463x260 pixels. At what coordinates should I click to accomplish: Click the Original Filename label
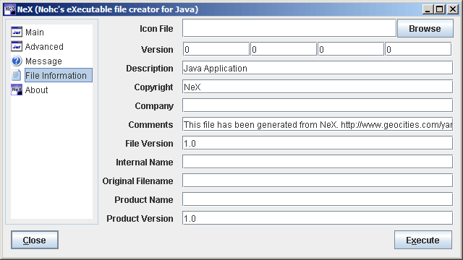(137, 181)
